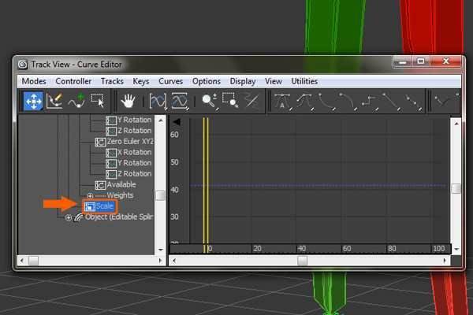The width and height of the screenshot is (473, 315).
Task: Click frame 40 on time ruler
Action: coord(302,249)
